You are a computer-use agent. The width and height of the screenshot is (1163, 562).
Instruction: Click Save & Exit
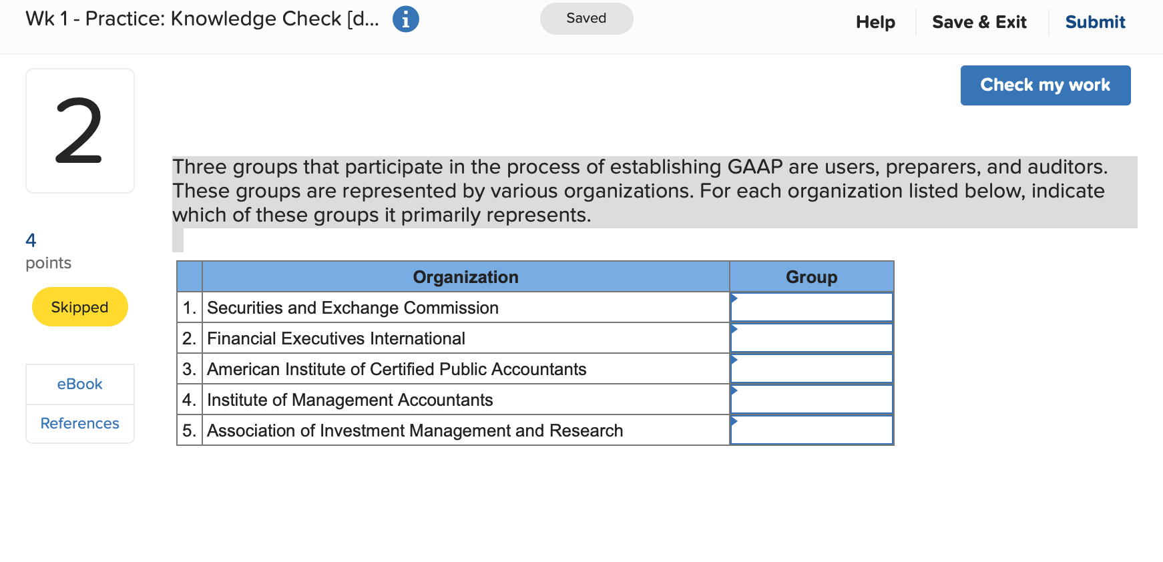979,22
